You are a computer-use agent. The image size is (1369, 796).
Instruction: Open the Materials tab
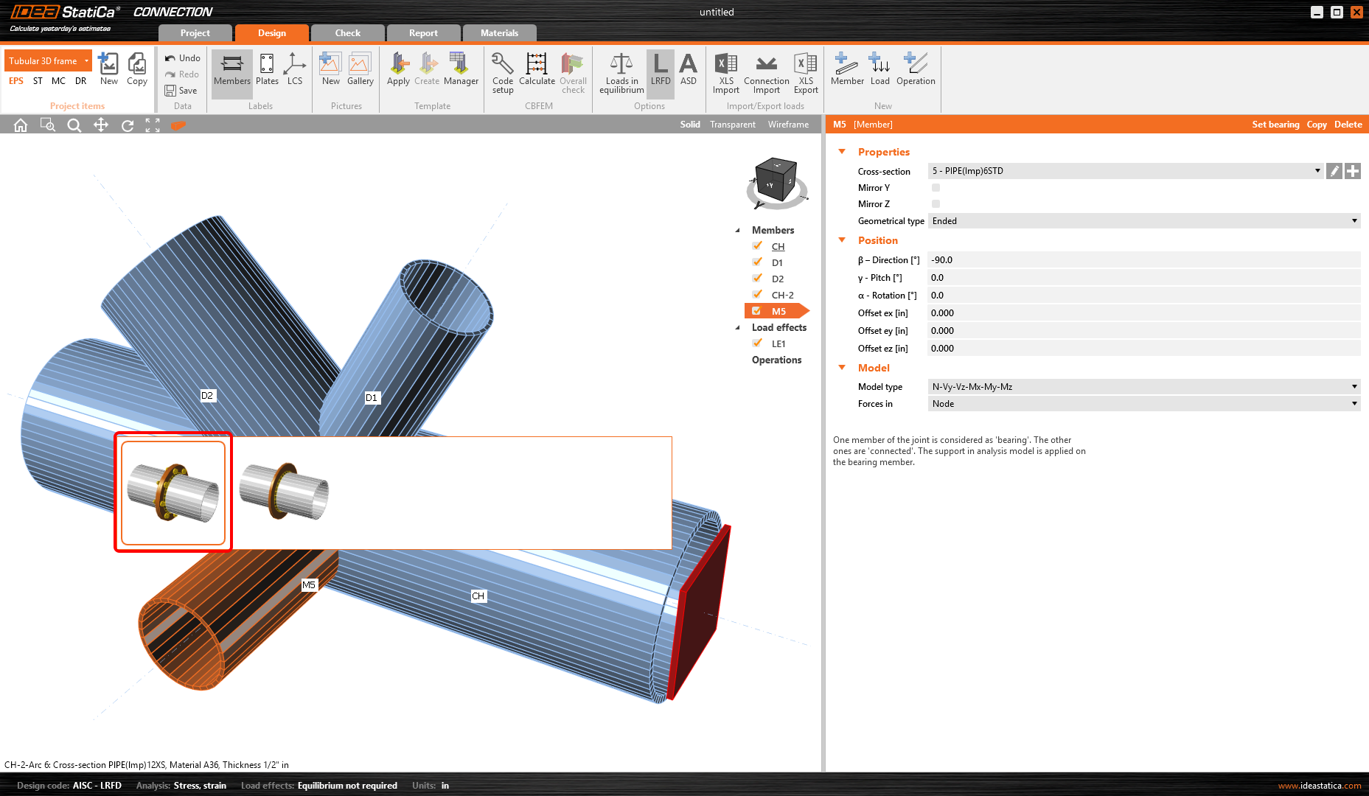499,33
